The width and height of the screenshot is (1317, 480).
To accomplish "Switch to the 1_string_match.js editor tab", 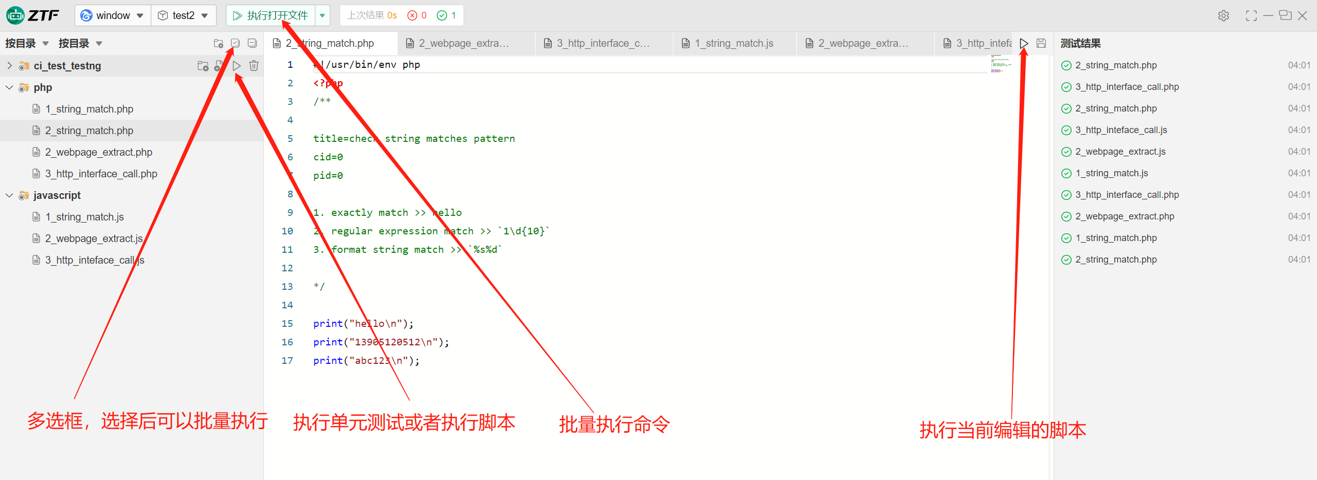I will pos(734,43).
